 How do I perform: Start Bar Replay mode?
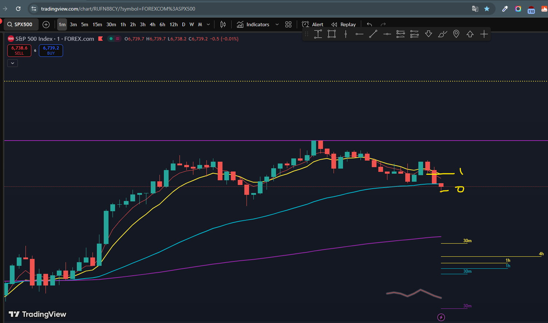pyautogui.click(x=344, y=24)
